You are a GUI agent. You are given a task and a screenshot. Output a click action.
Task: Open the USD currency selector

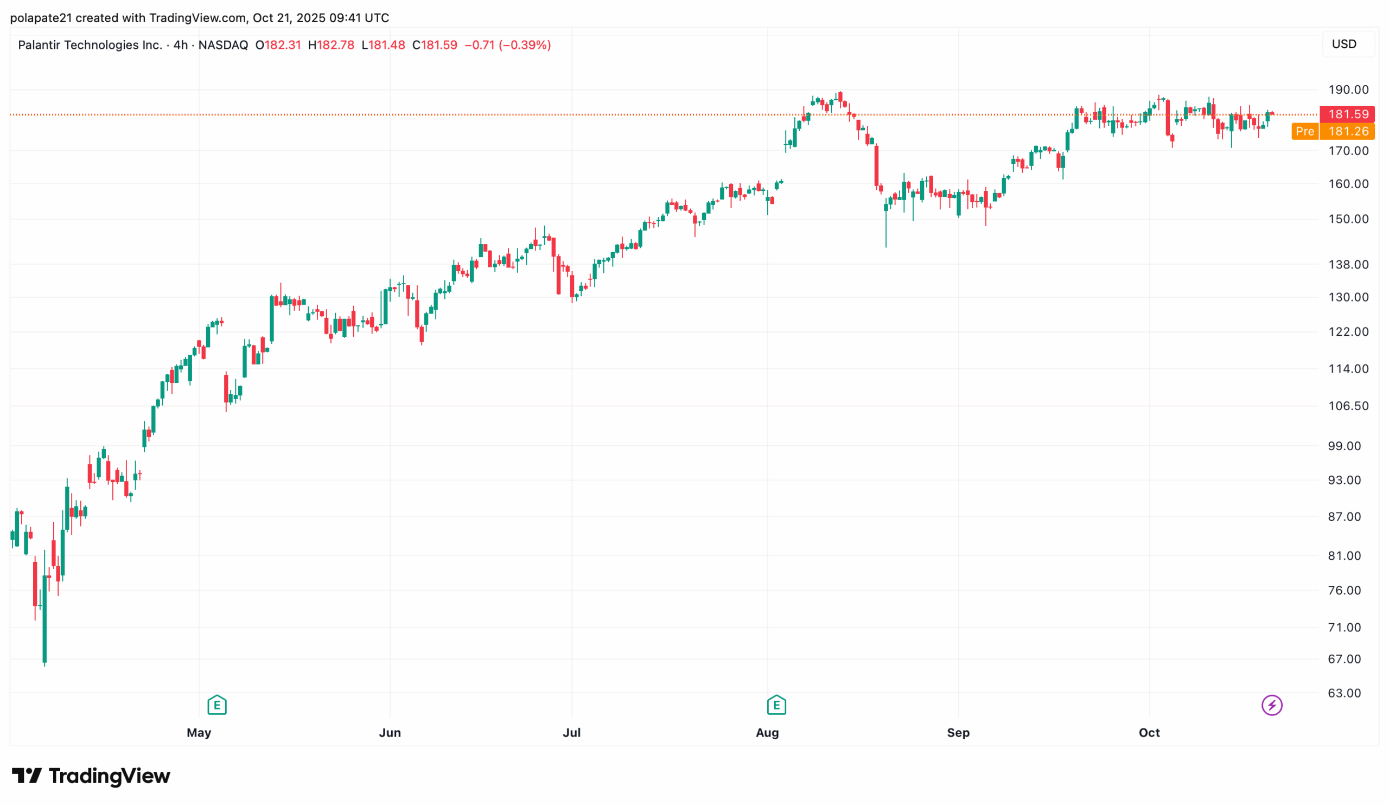pyautogui.click(x=1348, y=44)
